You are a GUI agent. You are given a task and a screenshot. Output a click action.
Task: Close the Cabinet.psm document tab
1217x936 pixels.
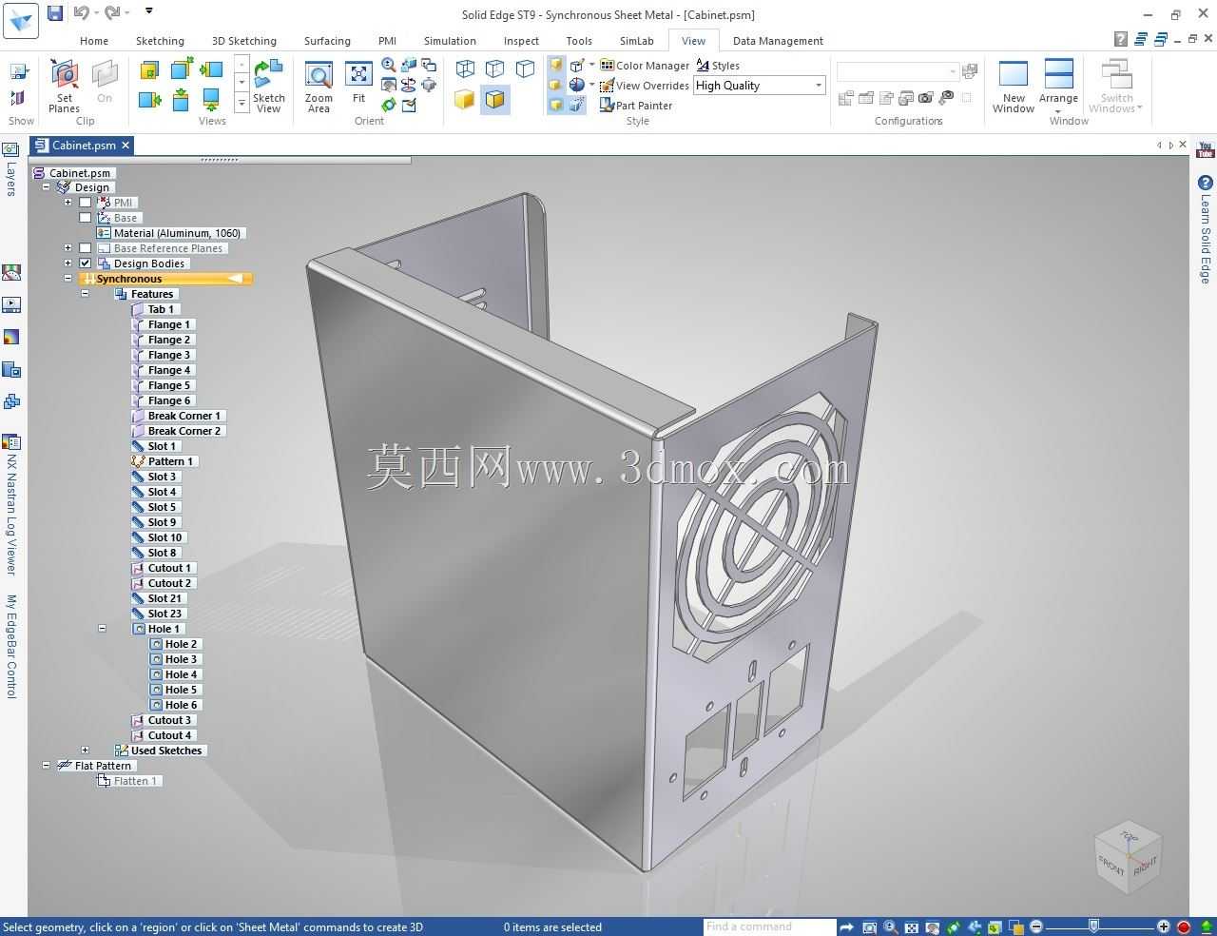click(x=126, y=146)
